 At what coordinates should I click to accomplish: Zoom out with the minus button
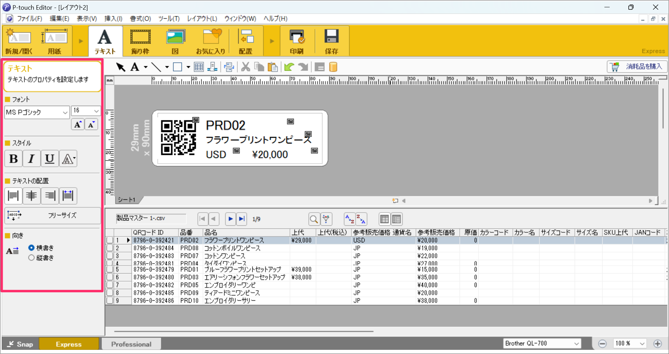click(x=602, y=344)
